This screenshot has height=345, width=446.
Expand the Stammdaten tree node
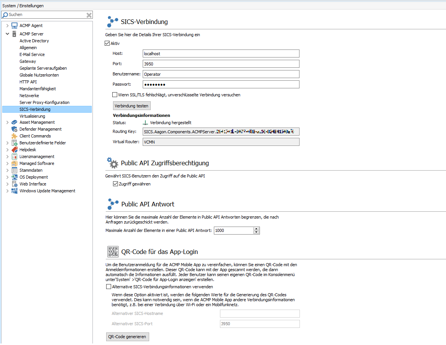8,170
